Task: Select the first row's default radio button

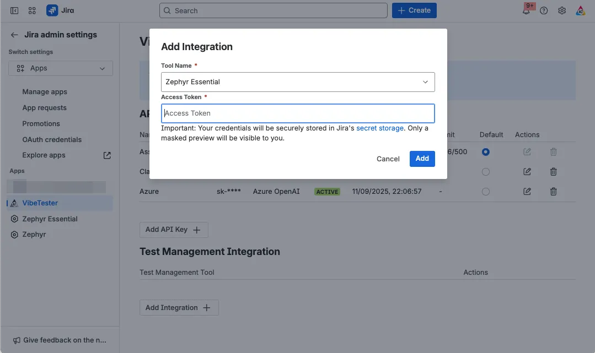Action: 486,152
